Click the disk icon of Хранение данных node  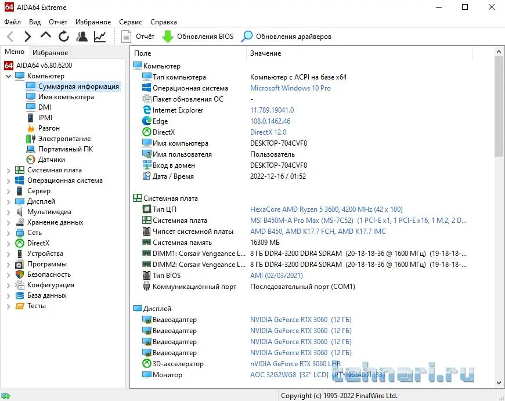[20, 222]
